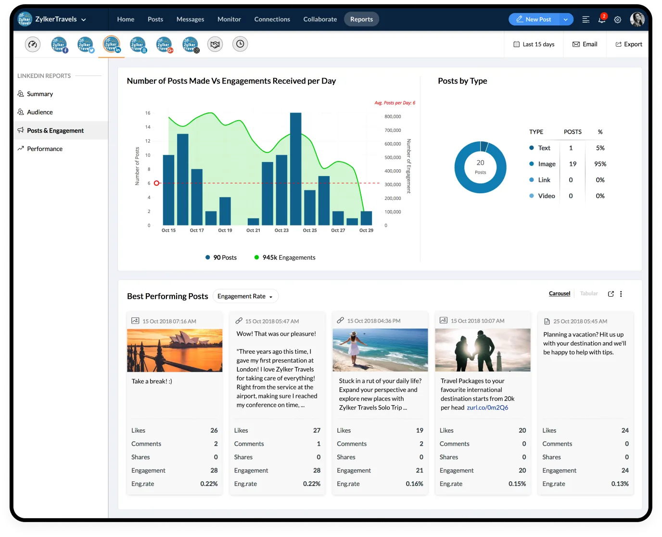662x537 pixels.
Task: Click the speedometer dashboard overview icon
Action: click(33, 44)
